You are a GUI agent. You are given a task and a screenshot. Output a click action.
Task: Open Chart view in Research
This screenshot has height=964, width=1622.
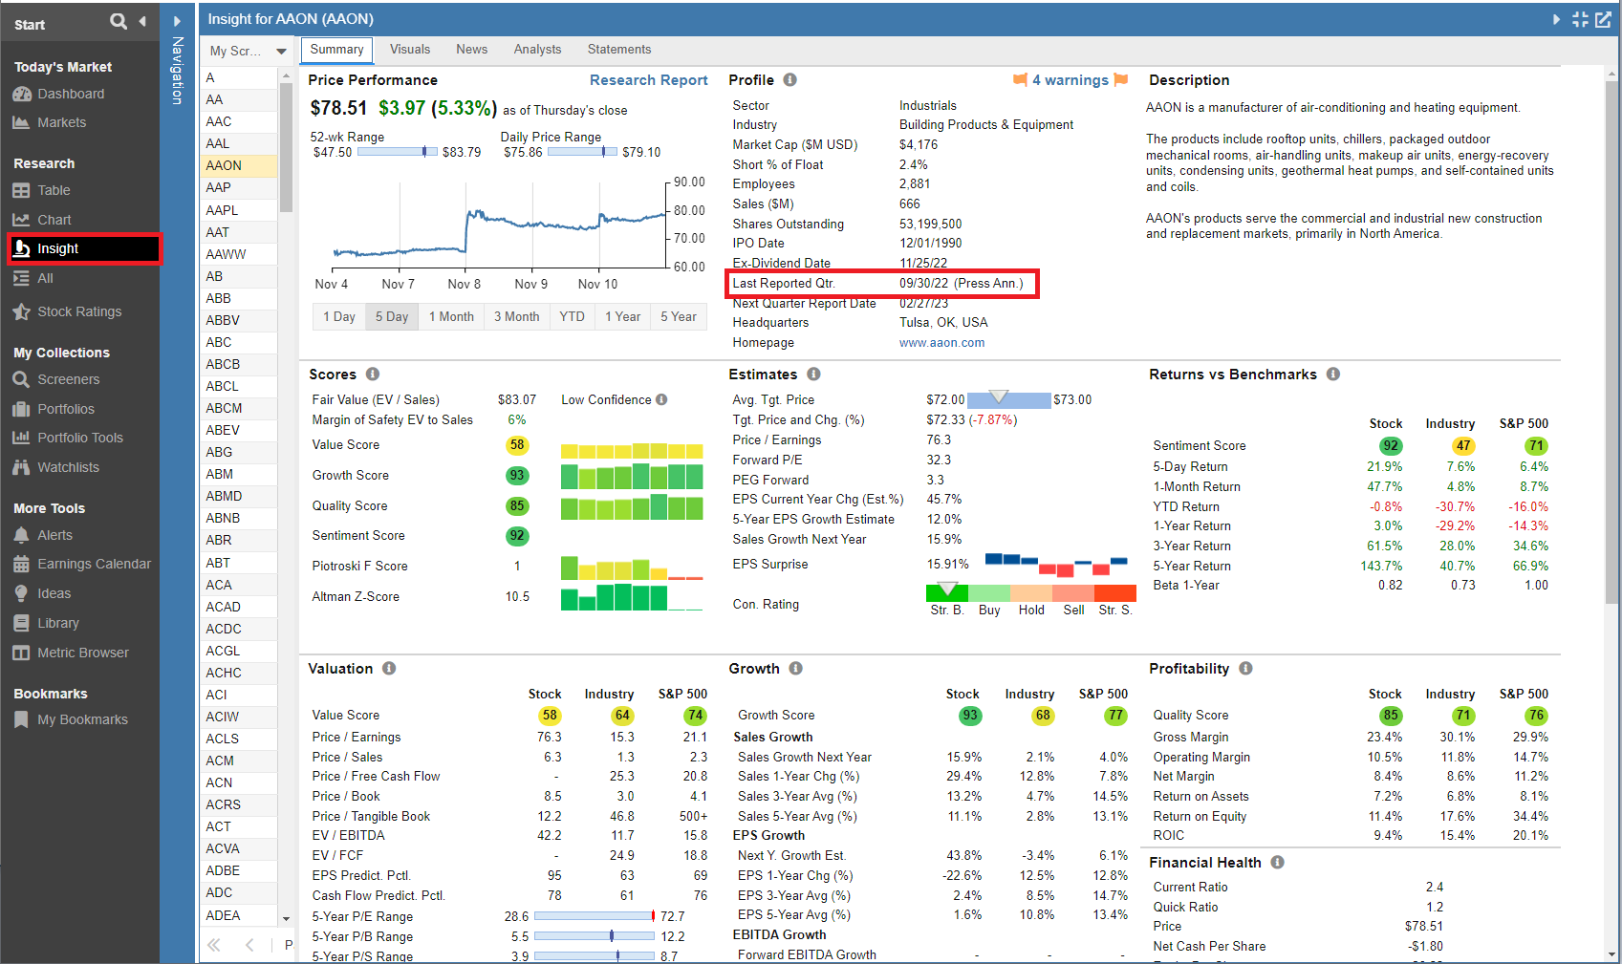point(42,220)
